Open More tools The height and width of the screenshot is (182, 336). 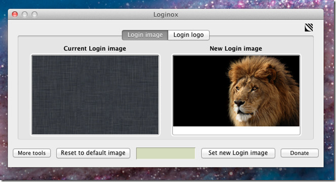point(32,153)
